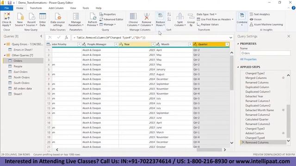The width and height of the screenshot is (296, 166).
Task: Open the People.Manager column filter dropdown
Action: point(116,44)
